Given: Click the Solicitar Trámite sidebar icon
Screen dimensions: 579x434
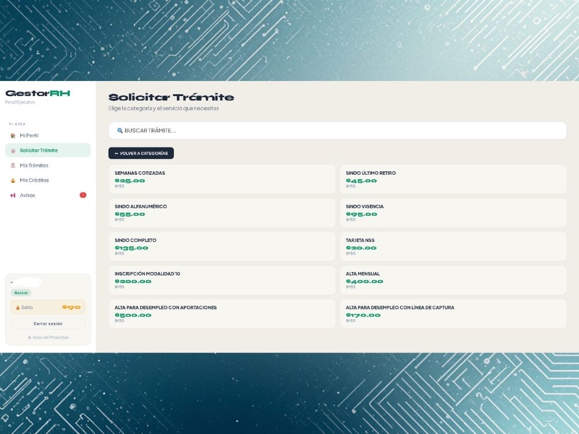Looking at the screenshot, I should pos(13,150).
